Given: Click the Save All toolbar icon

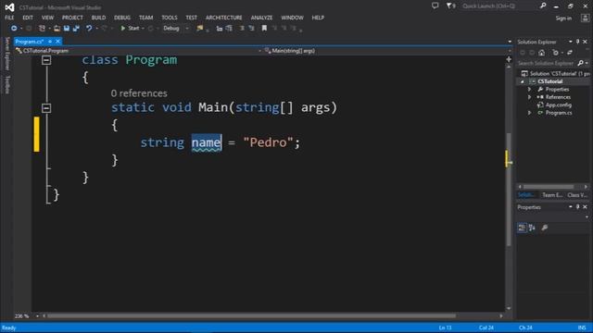Looking at the screenshot, I should [x=76, y=29].
